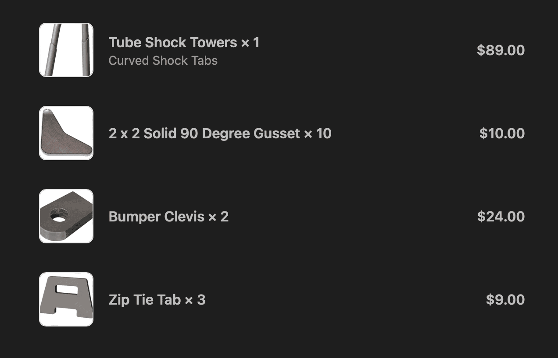This screenshot has height=358, width=558.
Task: Click the × 3 quantity after Zip Tie Tab
Action: point(195,300)
